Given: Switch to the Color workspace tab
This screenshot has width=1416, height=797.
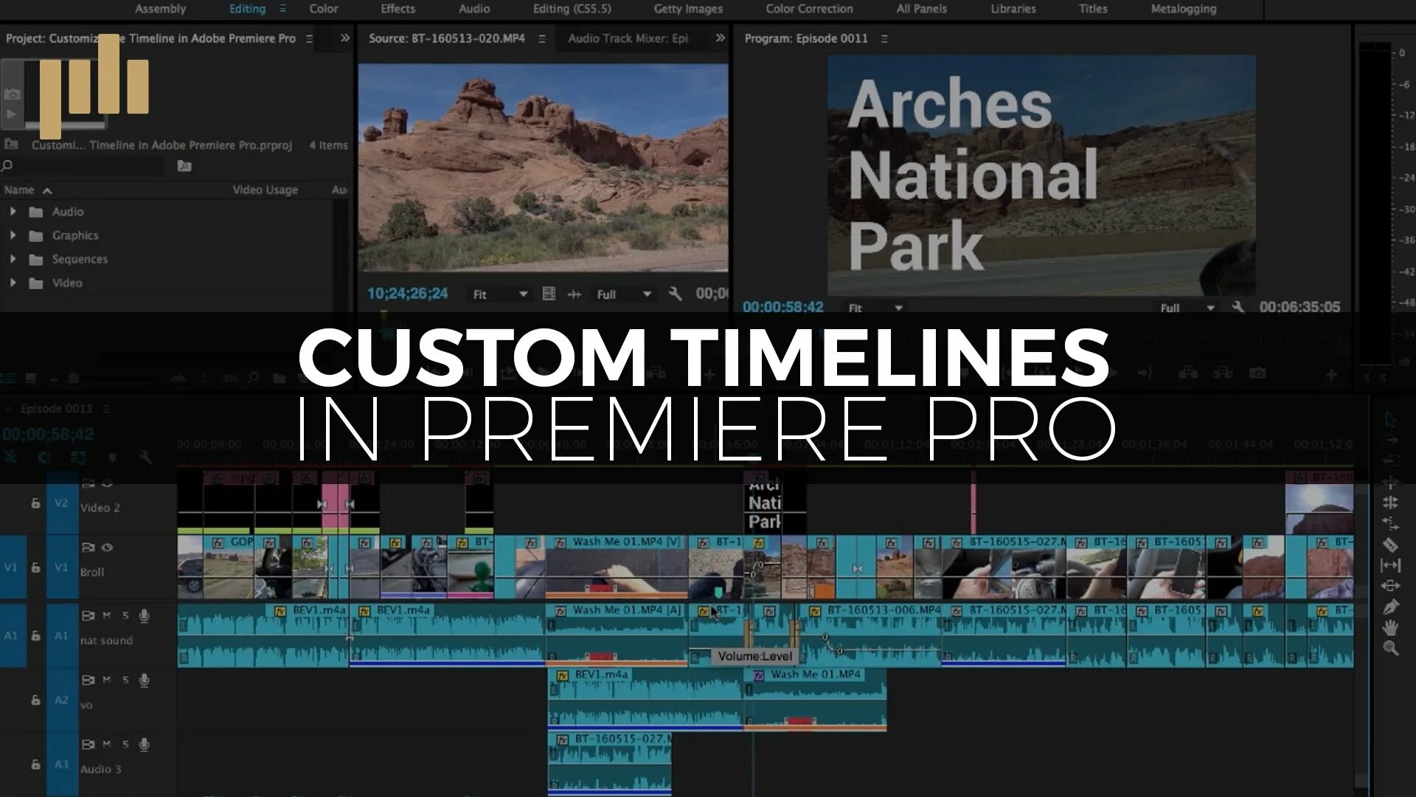Looking at the screenshot, I should pos(323,9).
